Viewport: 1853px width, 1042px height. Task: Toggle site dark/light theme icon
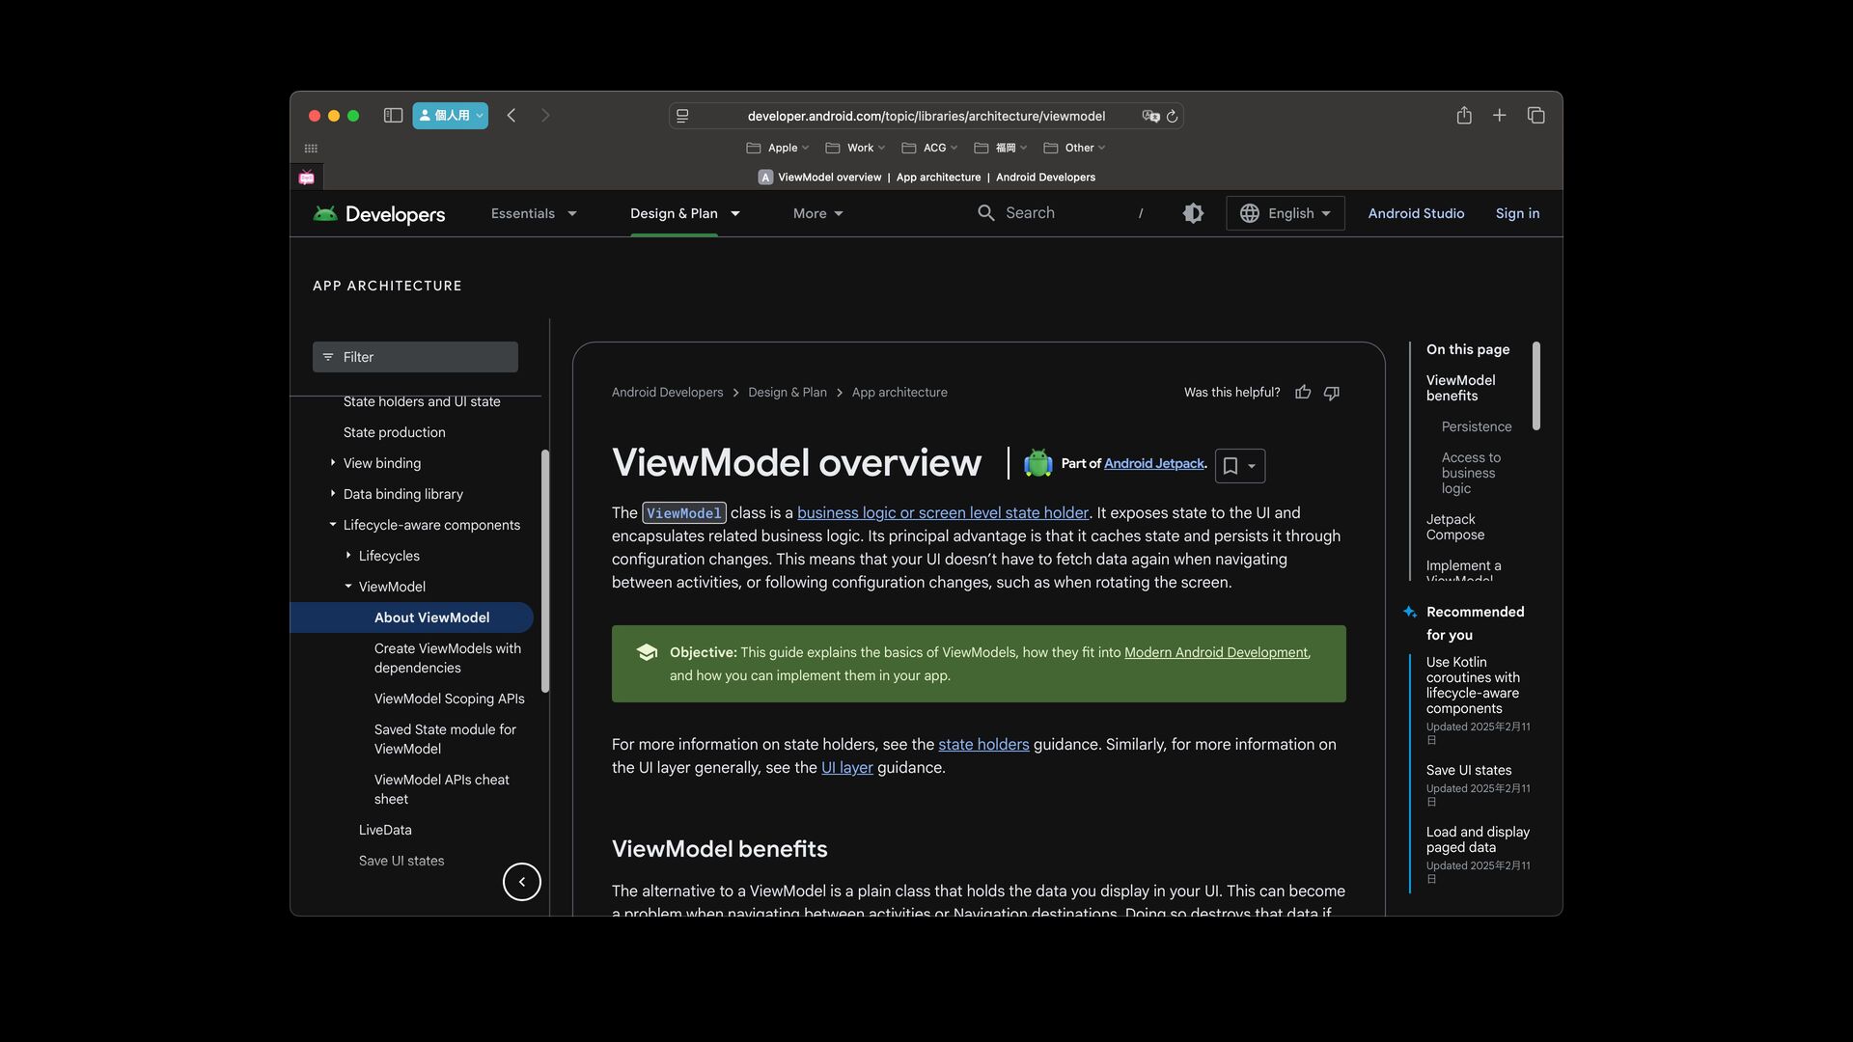click(x=1193, y=213)
